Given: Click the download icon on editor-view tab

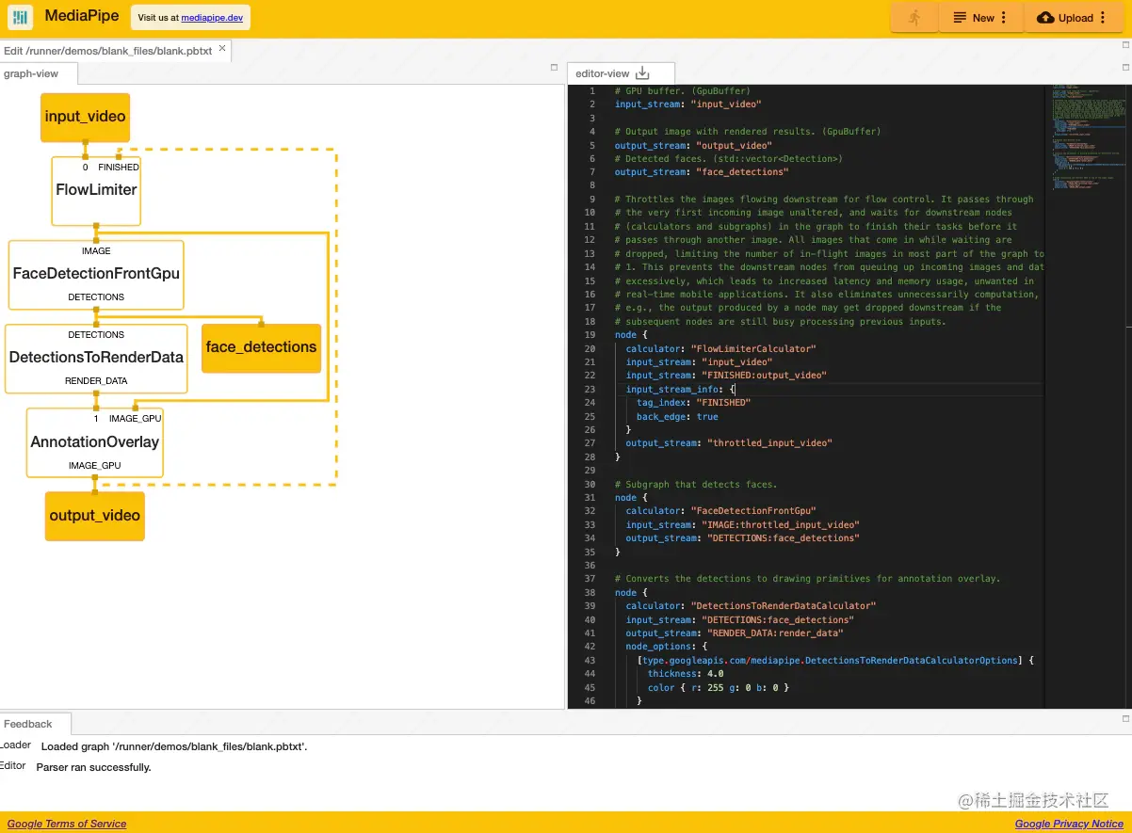Looking at the screenshot, I should (x=643, y=73).
